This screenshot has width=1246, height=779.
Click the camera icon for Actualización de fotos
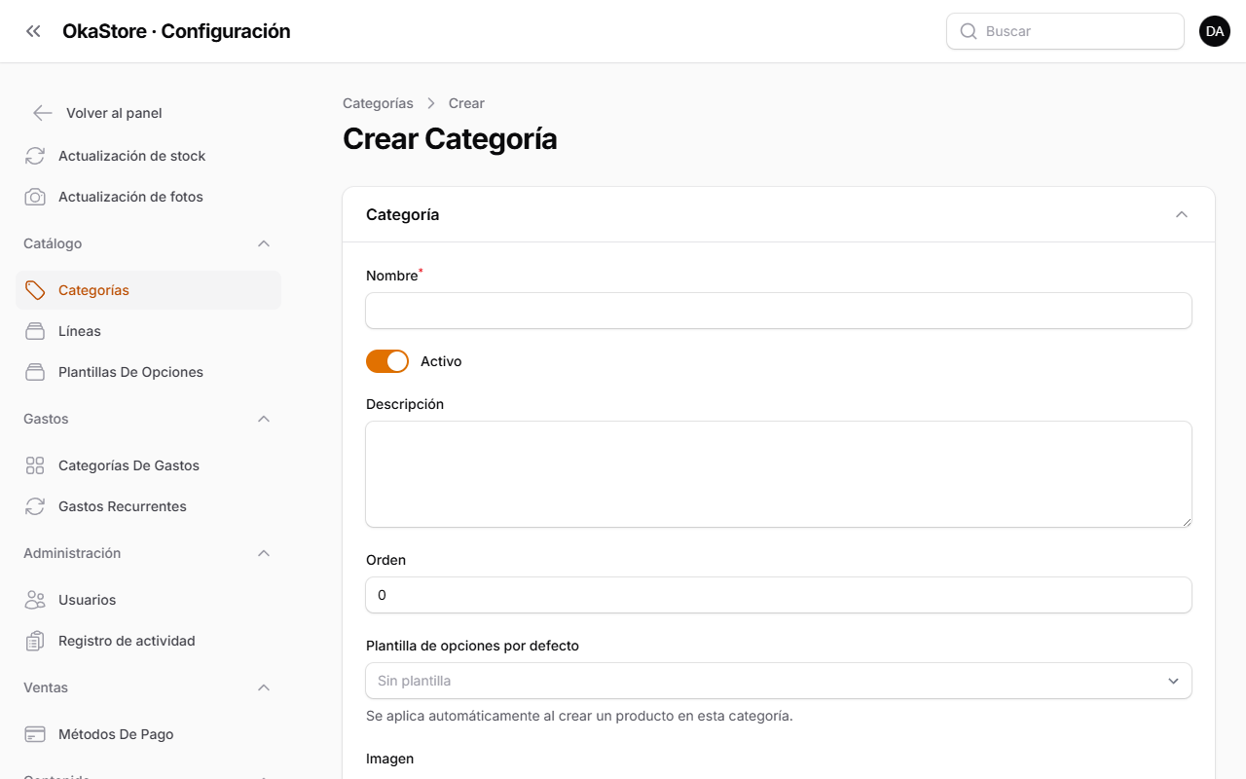pyautogui.click(x=35, y=197)
